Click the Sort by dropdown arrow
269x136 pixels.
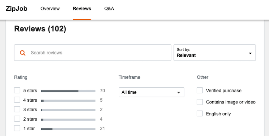click(250, 53)
